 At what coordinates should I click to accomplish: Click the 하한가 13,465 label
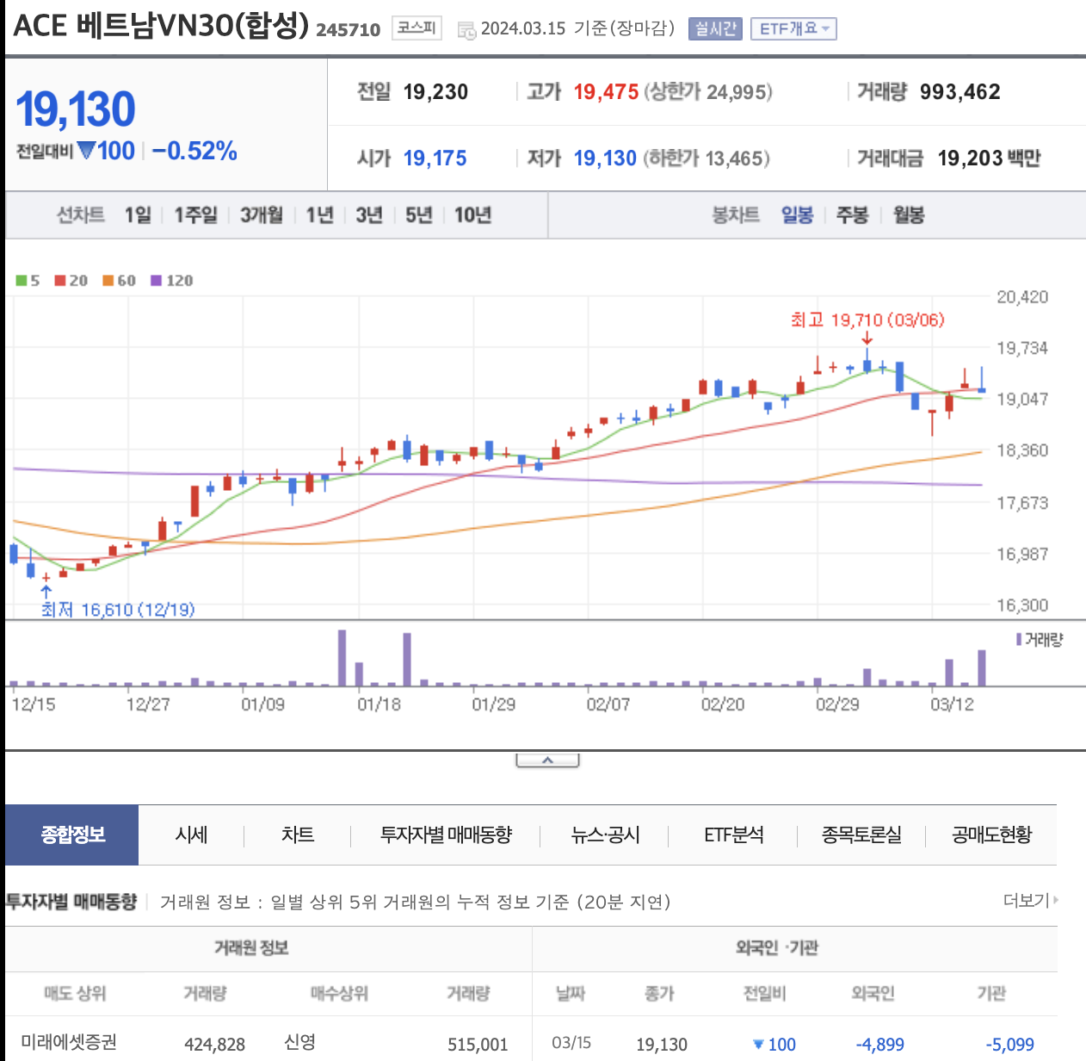pos(706,158)
